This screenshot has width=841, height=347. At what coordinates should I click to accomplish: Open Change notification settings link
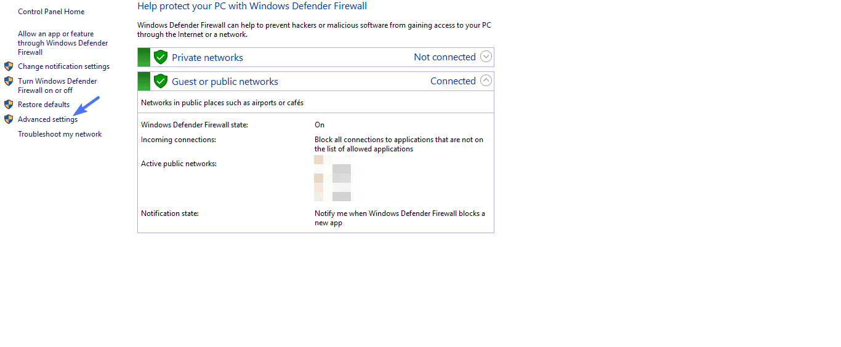click(x=63, y=66)
